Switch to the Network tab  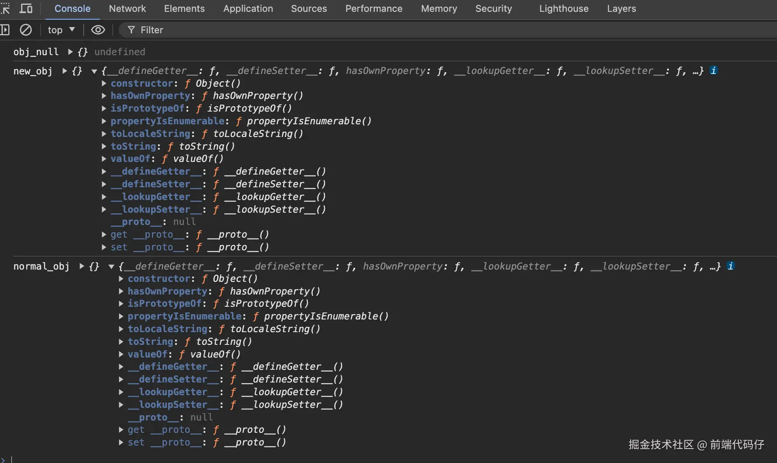click(127, 8)
